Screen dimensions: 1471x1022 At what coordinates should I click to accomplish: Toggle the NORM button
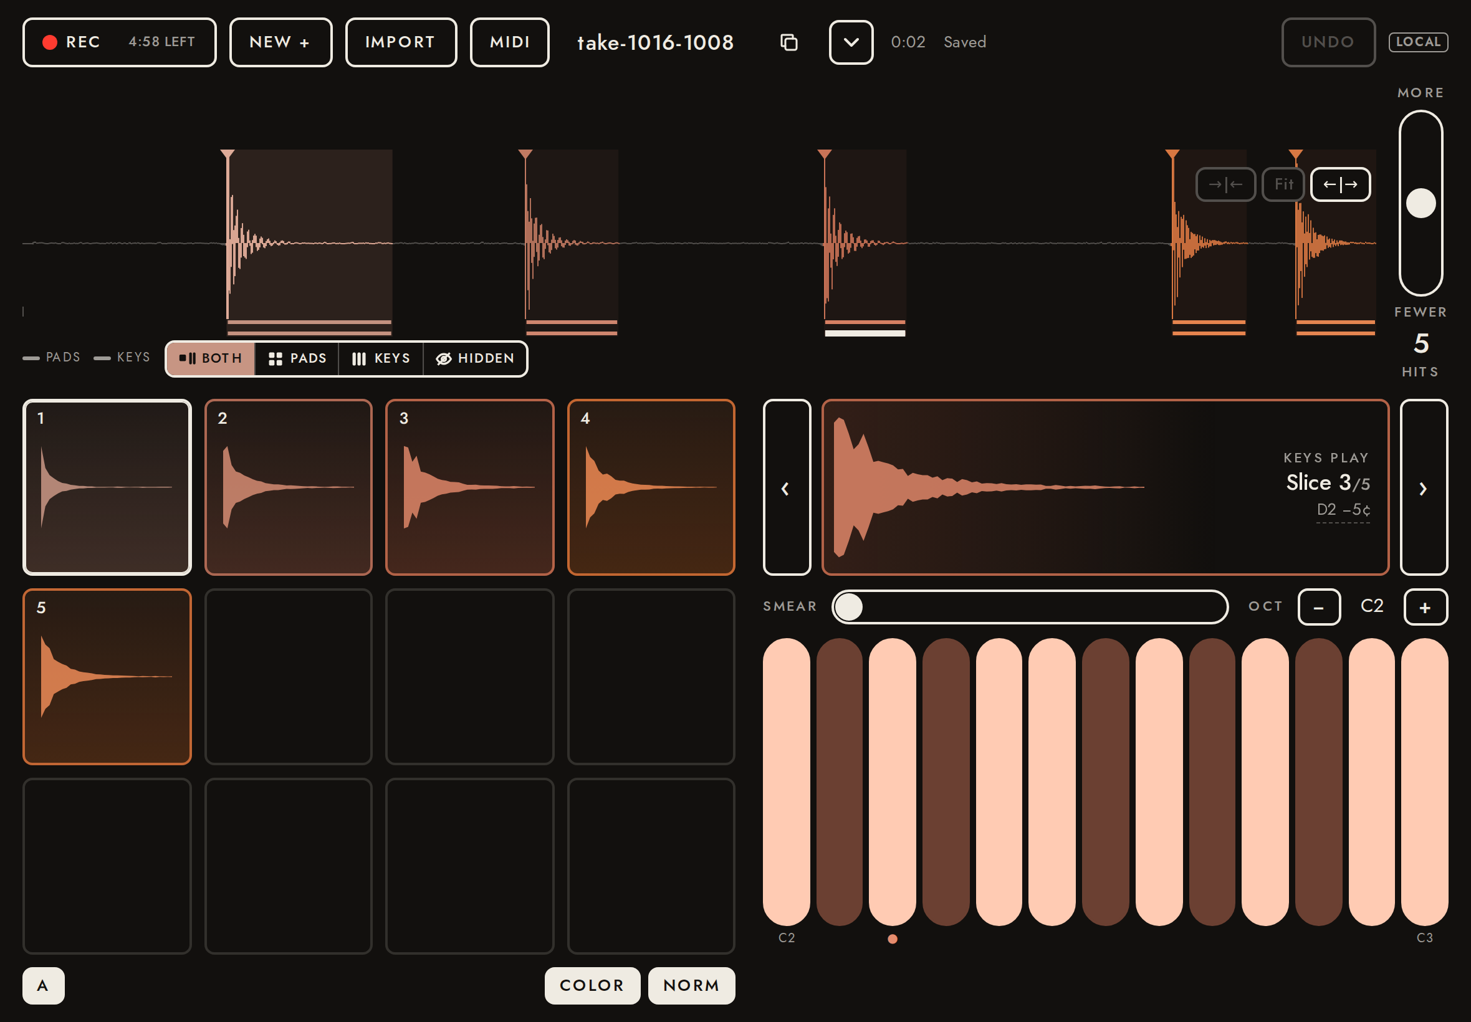click(x=692, y=985)
